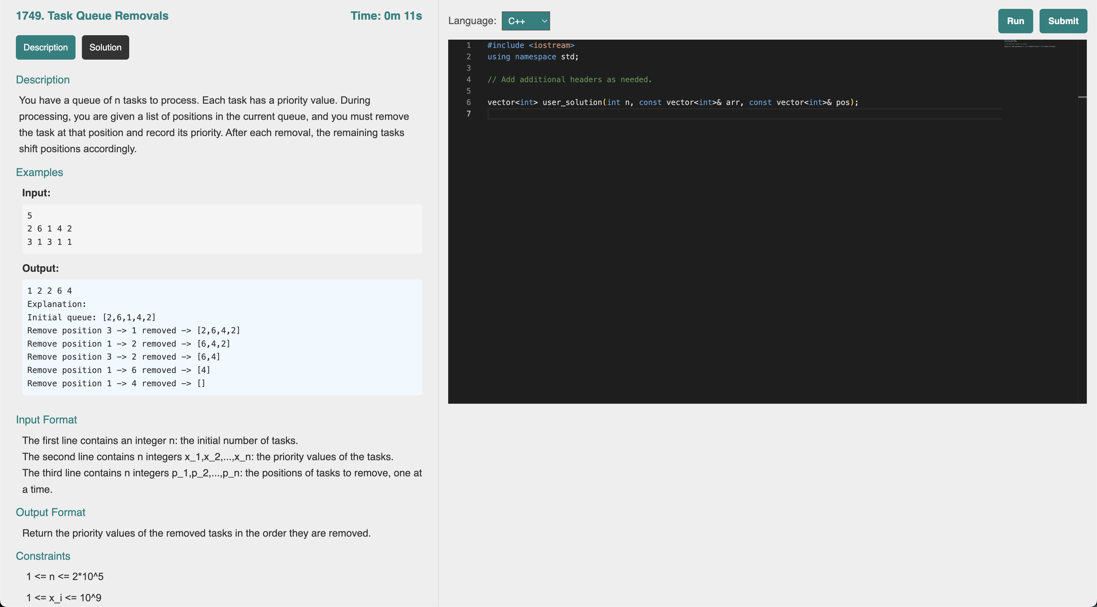Open the C++ language dropdown
This screenshot has width=1097, height=607.
click(526, 21)
